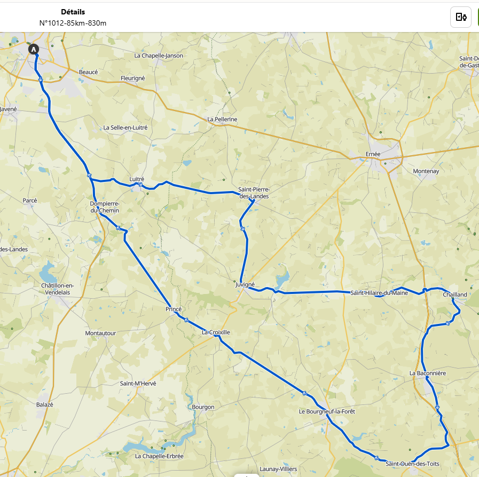Select the start point marker A
The width and height of the screenshot is (479, 477).
tap(34, 49)
